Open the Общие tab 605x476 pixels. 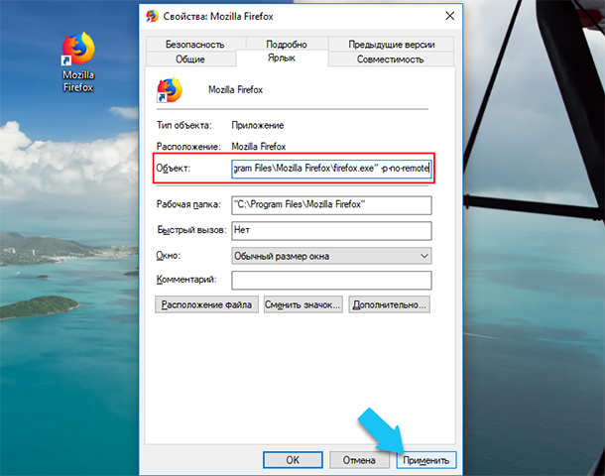190,59
